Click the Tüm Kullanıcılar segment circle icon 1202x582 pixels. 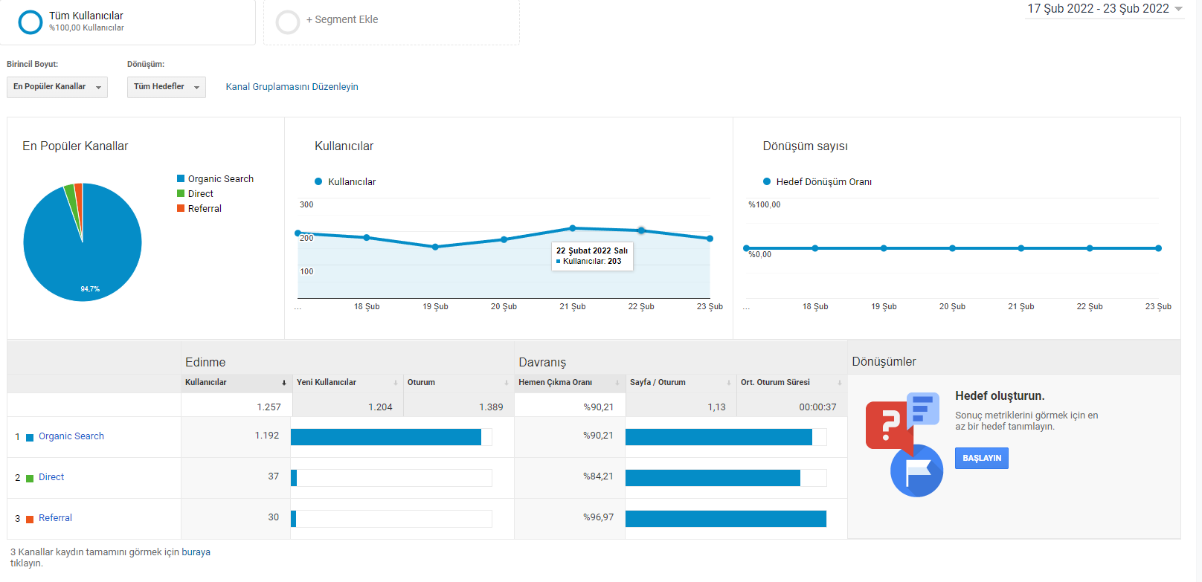tap(30, 22)
